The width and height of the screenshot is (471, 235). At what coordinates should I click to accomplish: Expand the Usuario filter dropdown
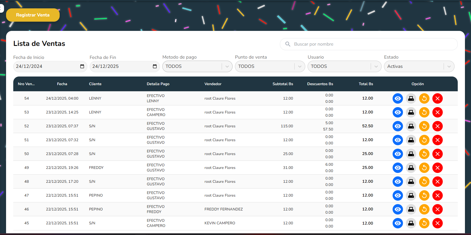pyautogui.click(x=376, y=66)
